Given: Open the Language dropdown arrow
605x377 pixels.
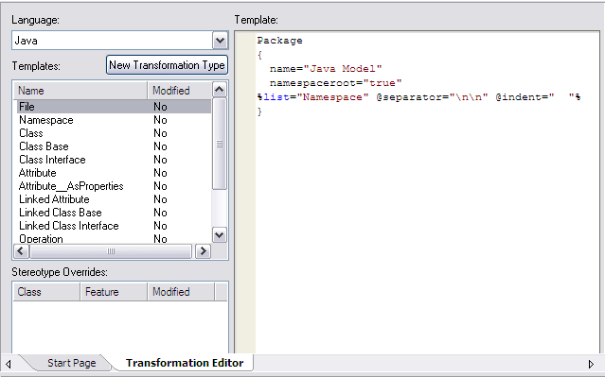Looking at the screenshot, I should (x=220, y=41).
